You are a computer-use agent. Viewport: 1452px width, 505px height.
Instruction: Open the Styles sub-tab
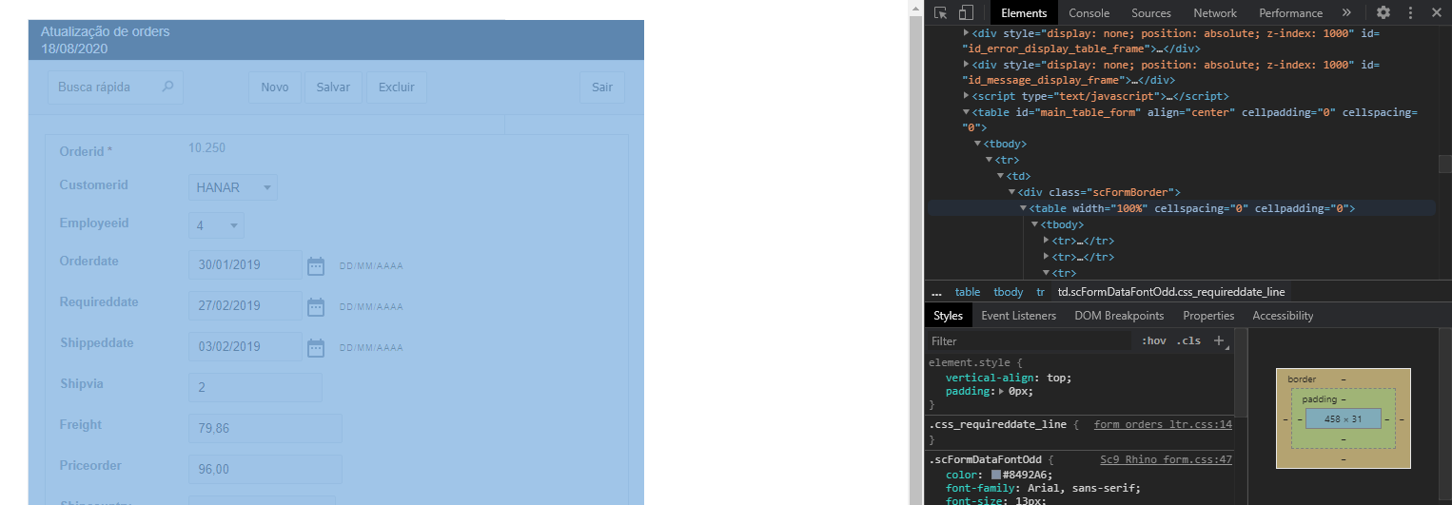[948, 316]
